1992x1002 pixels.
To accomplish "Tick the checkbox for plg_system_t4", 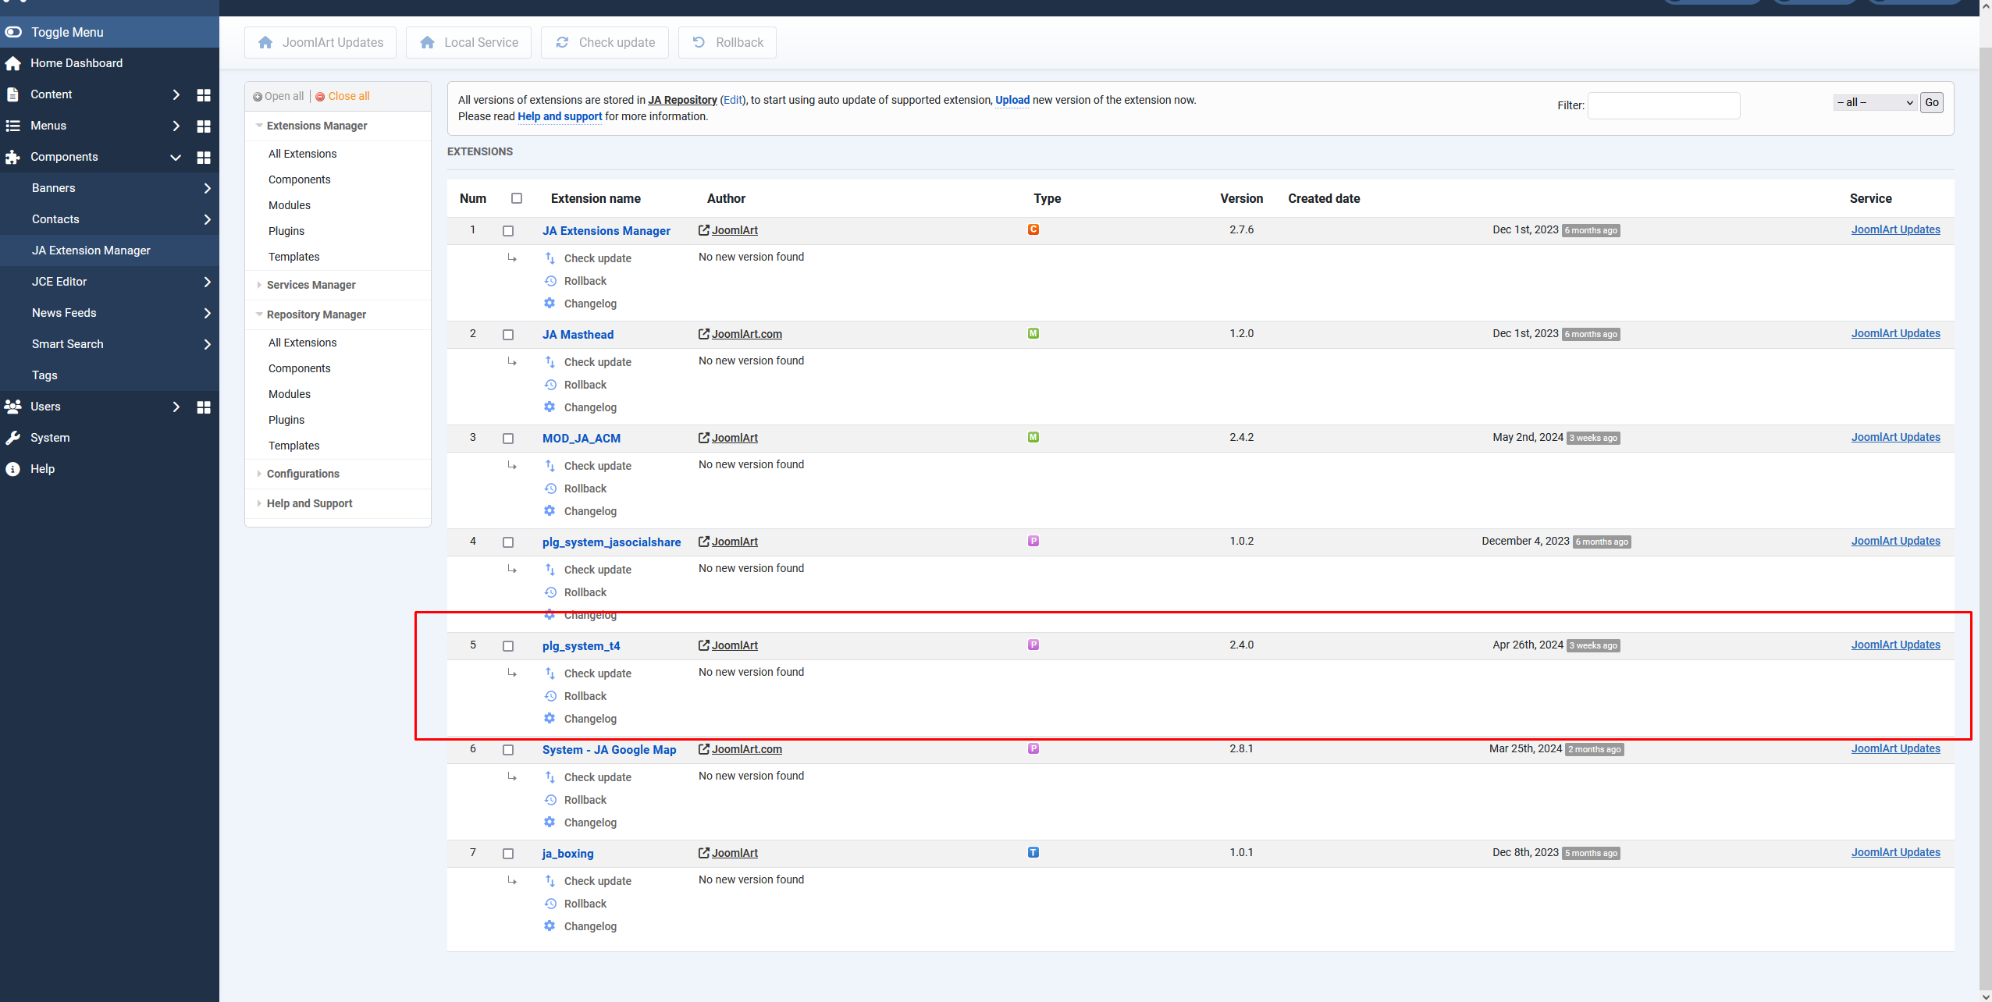I will click(x=508, y=646).
